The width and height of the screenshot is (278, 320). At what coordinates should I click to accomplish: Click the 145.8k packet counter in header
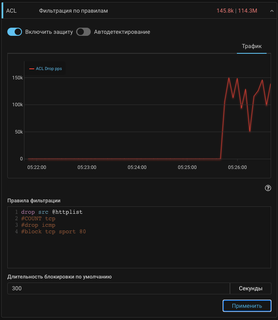click(x=225, y=11)
